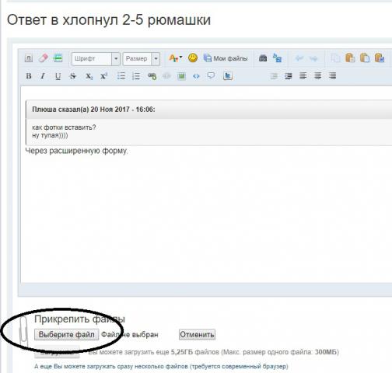Align text center
The width and height of the screenshot is (392, 373).
(x=317, y=75)
